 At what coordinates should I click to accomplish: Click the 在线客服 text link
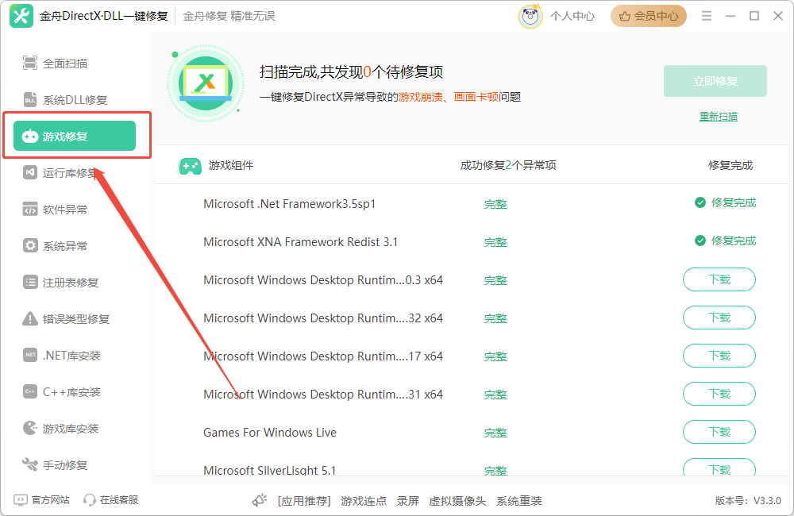(x=119, y=500)
